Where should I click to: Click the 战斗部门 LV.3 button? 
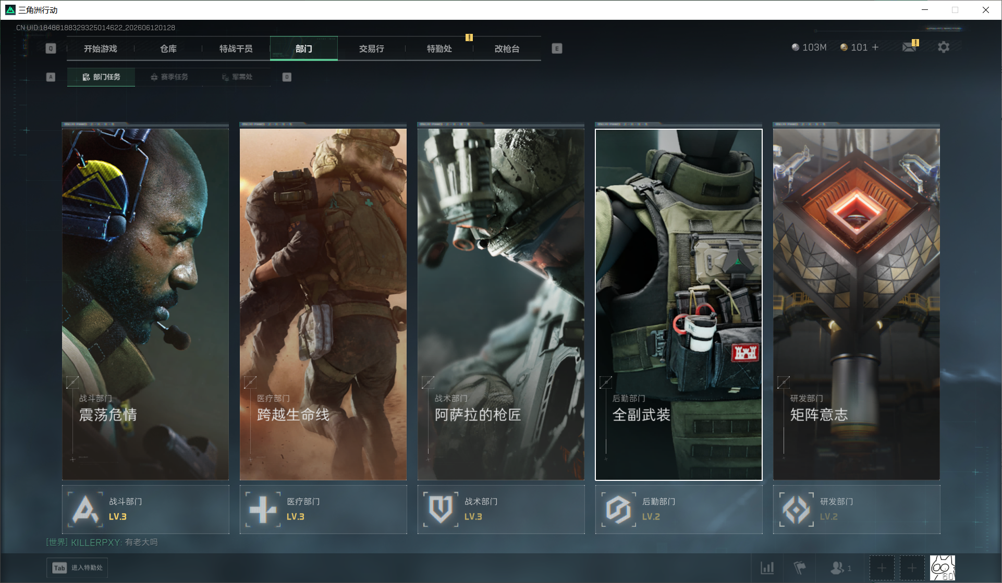145,510
